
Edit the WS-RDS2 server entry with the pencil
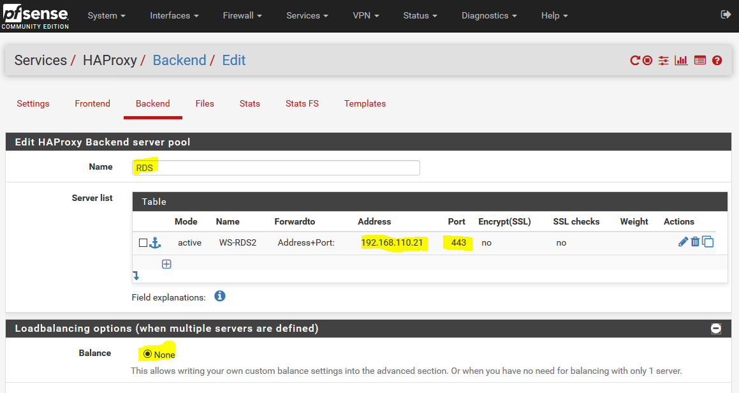[x=683, y=242]
